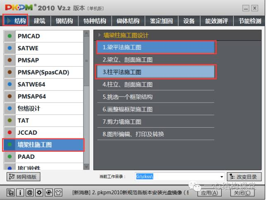Click the dot beside PMSAP(SpasCAD)

pyautogui.click(x=10, y=72)
